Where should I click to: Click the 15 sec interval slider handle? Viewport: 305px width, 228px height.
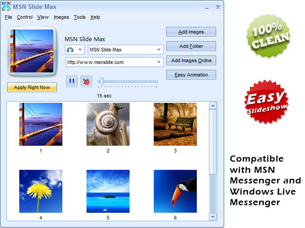(x=102, y=82)
